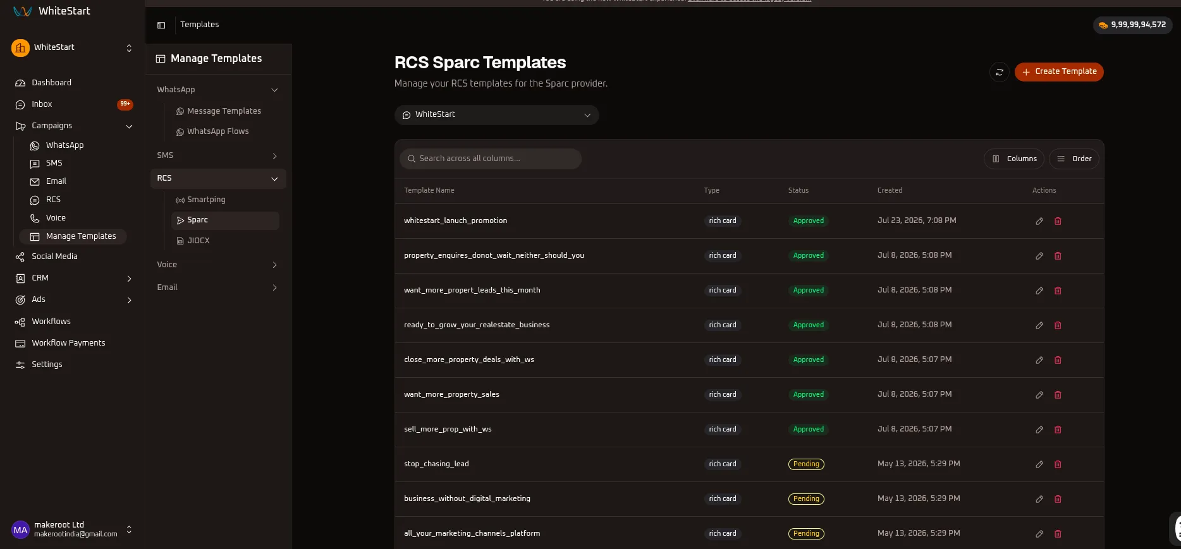Expand the SMS templates group
1181x549 pixels.
tap(218, 155)
